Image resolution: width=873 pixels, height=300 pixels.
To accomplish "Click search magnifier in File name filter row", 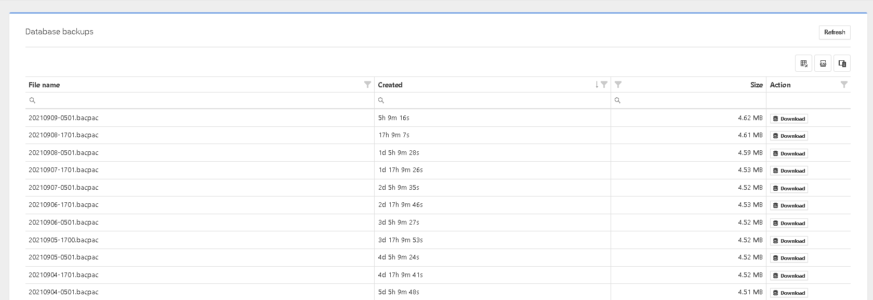I will pos(32,100).
